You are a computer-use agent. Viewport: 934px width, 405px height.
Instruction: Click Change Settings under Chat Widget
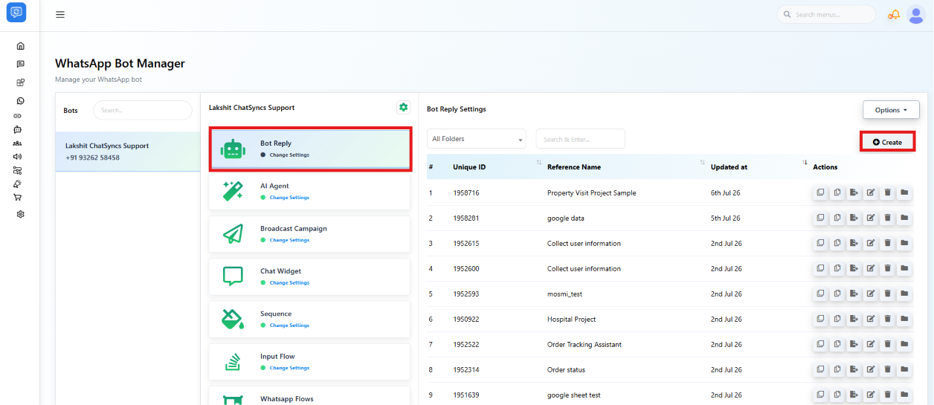click(289, 282)
